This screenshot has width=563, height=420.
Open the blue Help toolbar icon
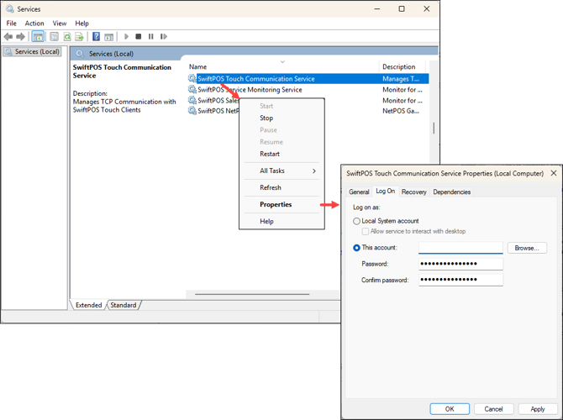[97, 37]
